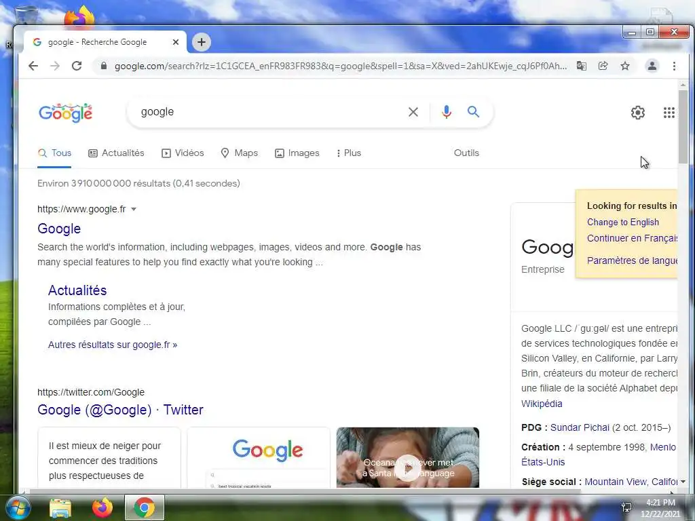Click the network icon in system tray
This screenshot has width=695, height=521.
626,507
